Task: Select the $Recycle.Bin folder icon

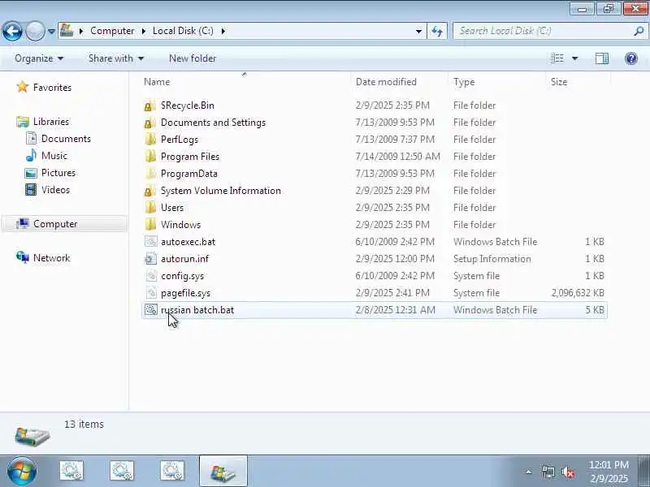Action: point(150,106)
